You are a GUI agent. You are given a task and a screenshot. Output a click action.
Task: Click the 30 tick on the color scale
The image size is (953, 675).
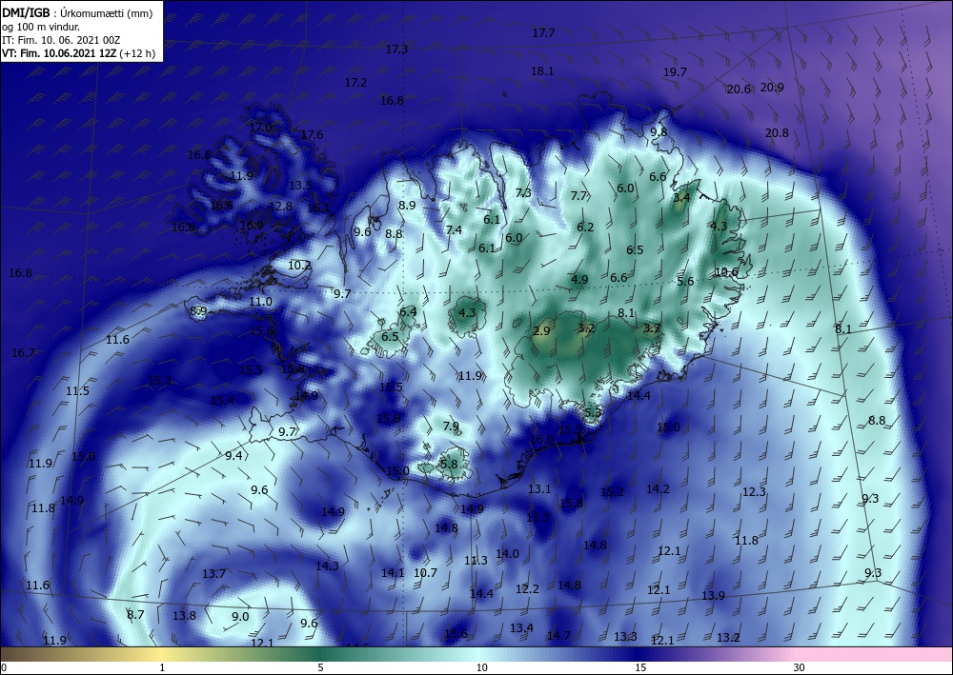(800, 667)
